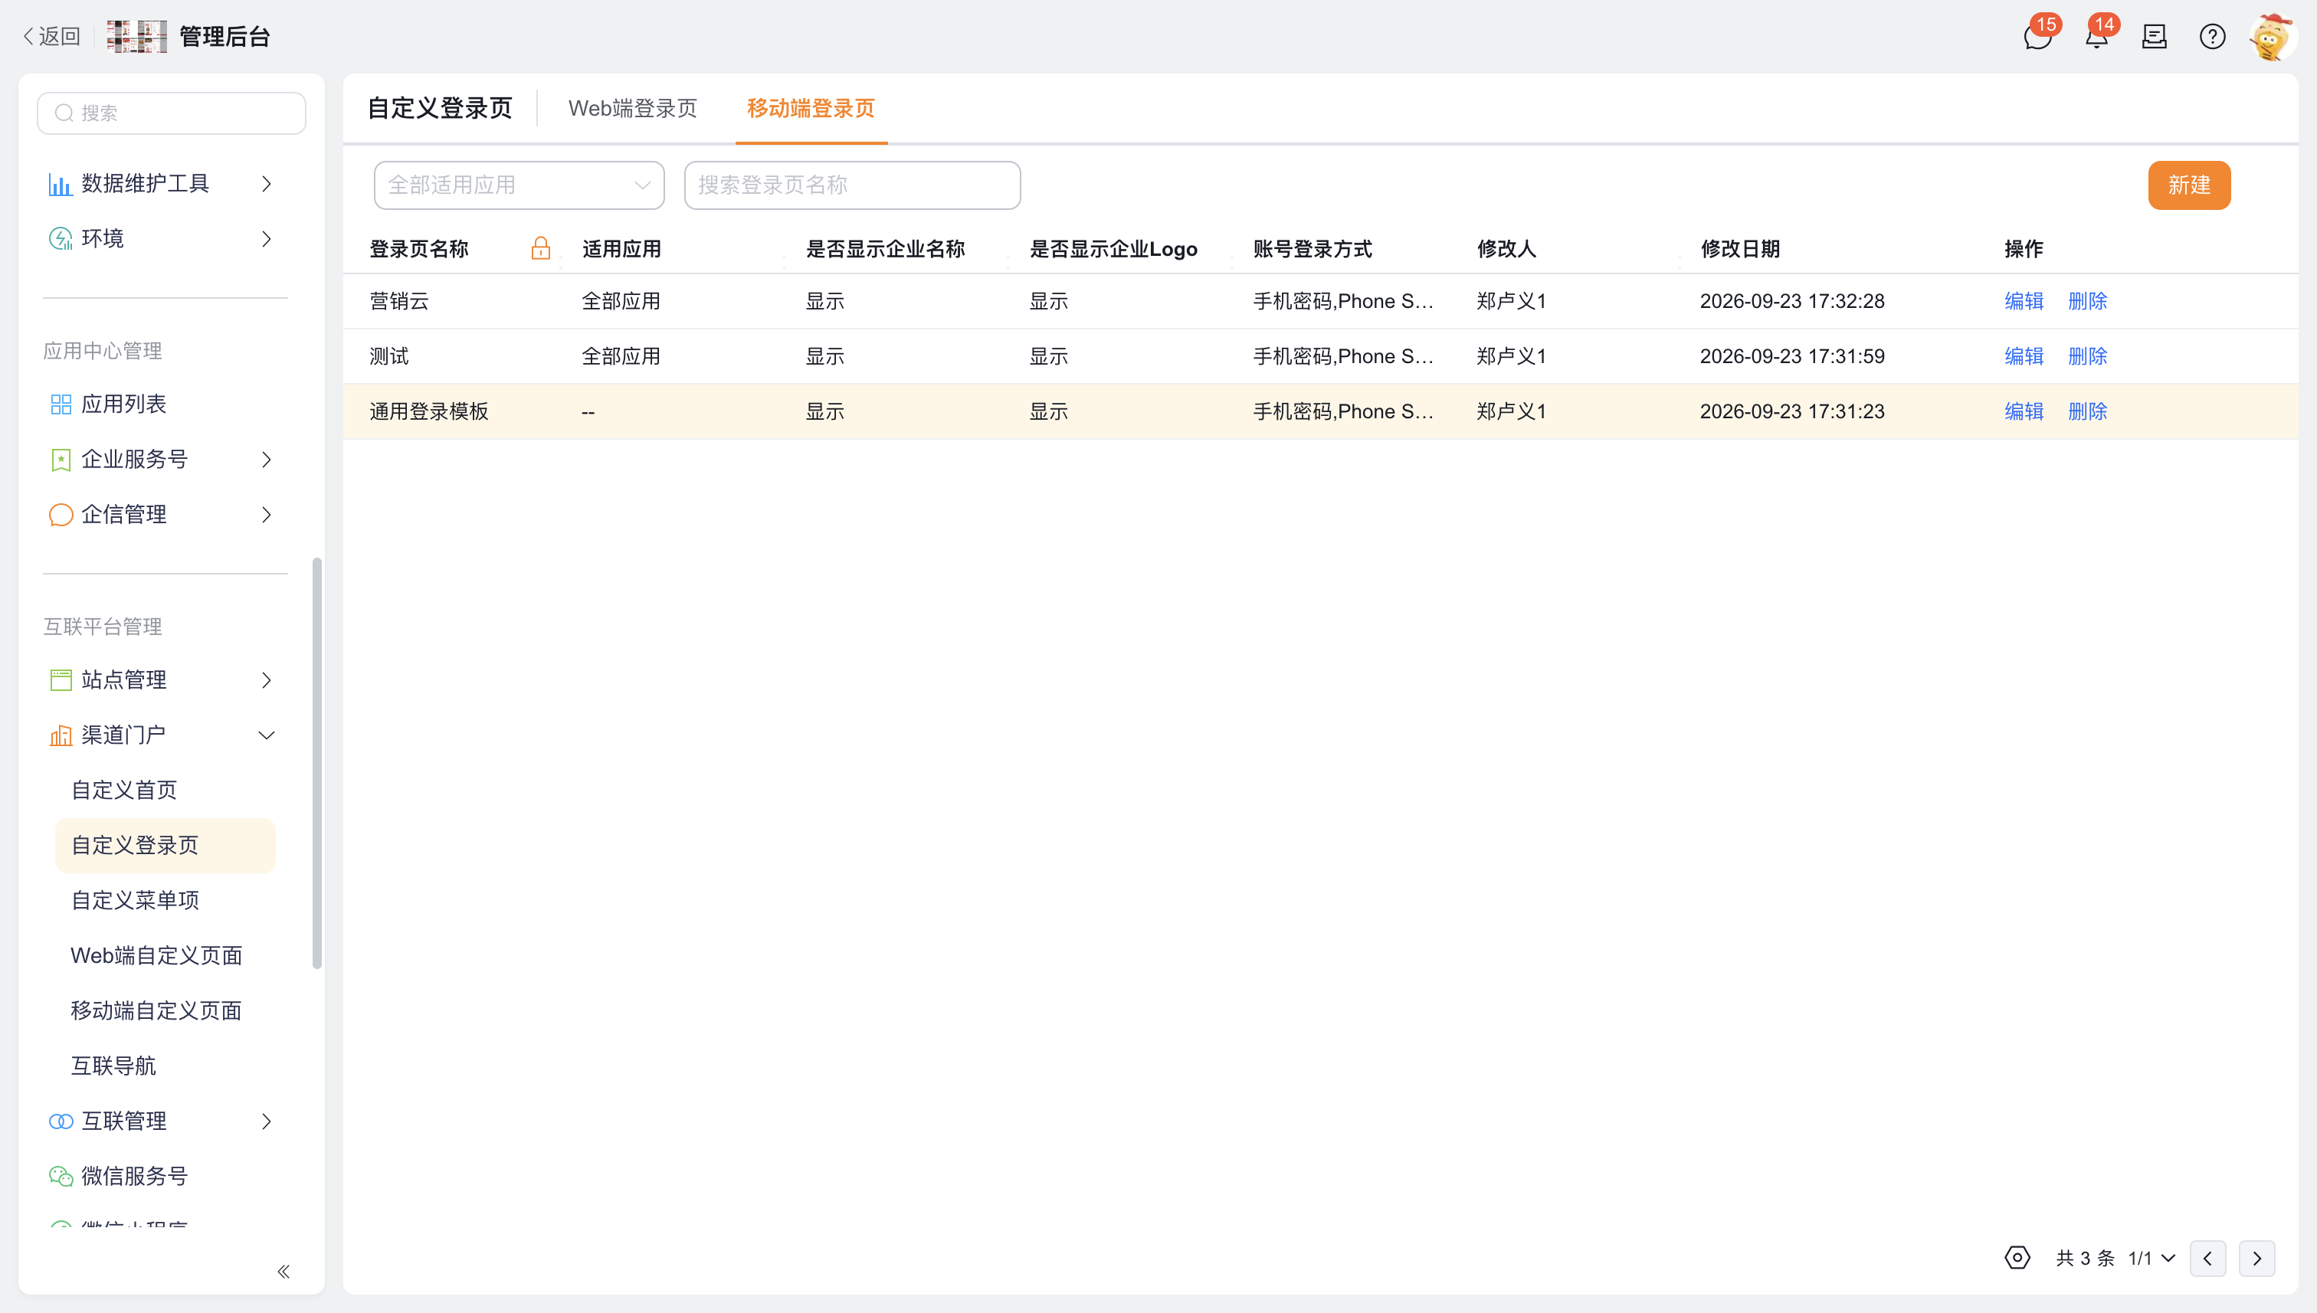Switch to the Web端登录页 tab
The image size is (2317, 1313).
(x=632, y=108)
